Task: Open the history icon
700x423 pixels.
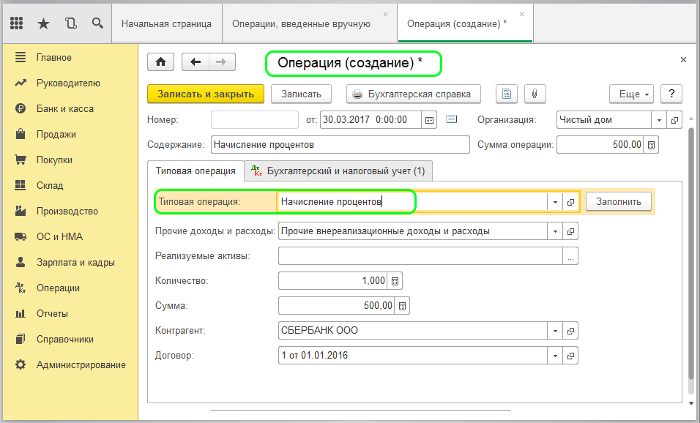Action: pos(70,23)
